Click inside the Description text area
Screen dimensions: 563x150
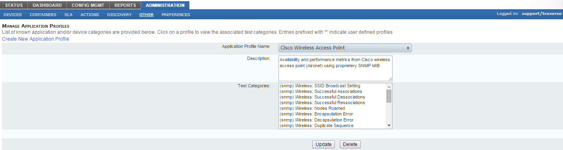click(x=335, y=68)
